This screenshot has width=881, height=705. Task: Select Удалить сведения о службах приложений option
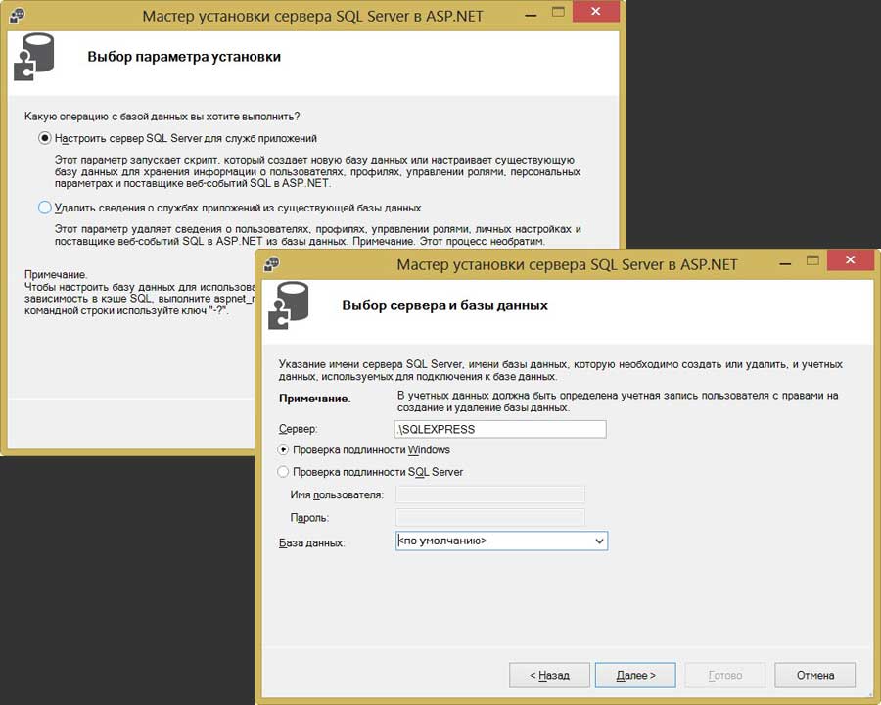click(44, 208)
